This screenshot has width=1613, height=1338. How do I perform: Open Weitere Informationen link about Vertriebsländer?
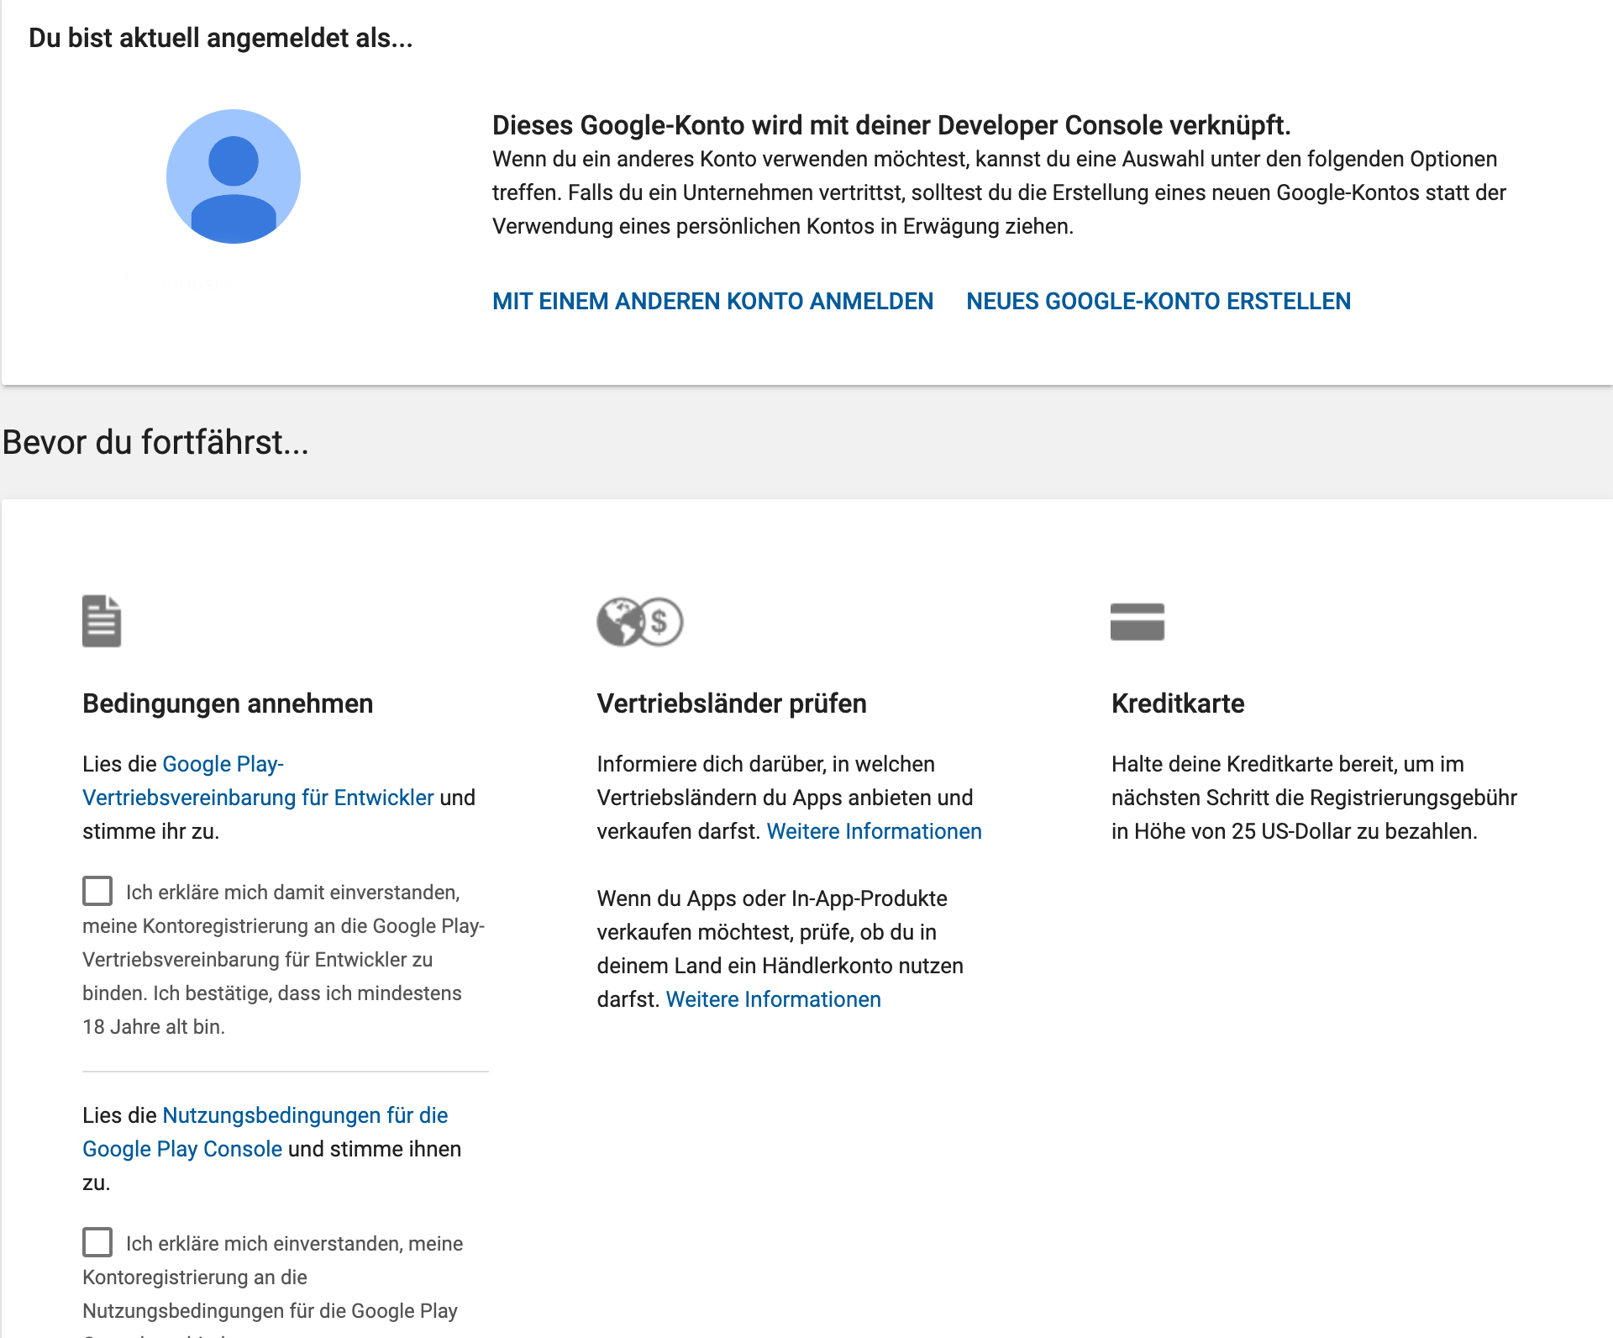[875, 831]
